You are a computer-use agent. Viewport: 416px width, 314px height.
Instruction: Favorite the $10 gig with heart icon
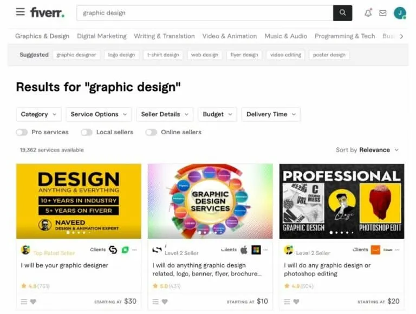(x=165, y=302)
